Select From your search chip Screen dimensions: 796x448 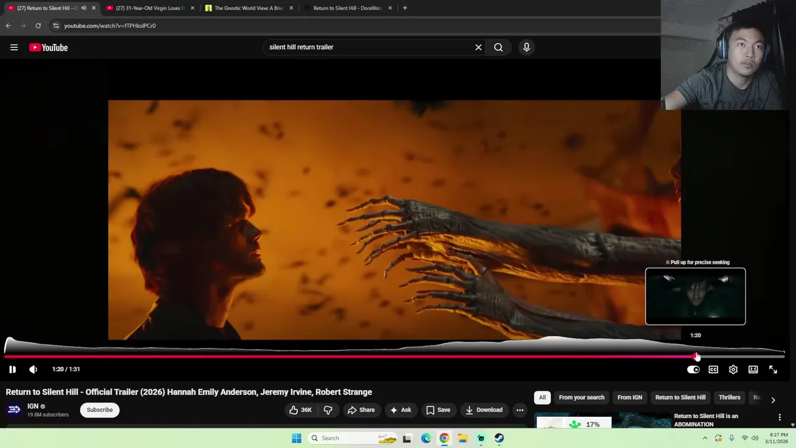point(581,398)
